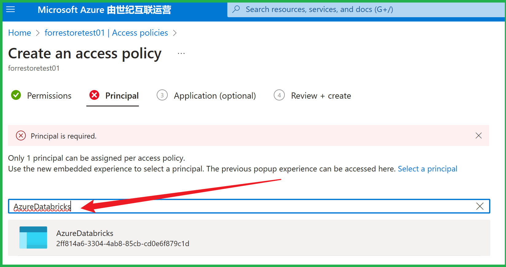Click the green checkmark Permissions step icon

pos(16,95)
